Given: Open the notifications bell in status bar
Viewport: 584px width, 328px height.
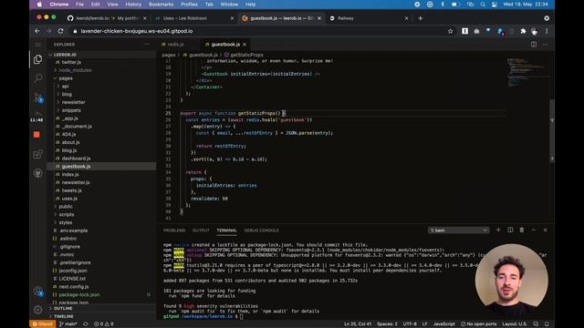Looking at the screenshot, I should click(x=547, y=324).
